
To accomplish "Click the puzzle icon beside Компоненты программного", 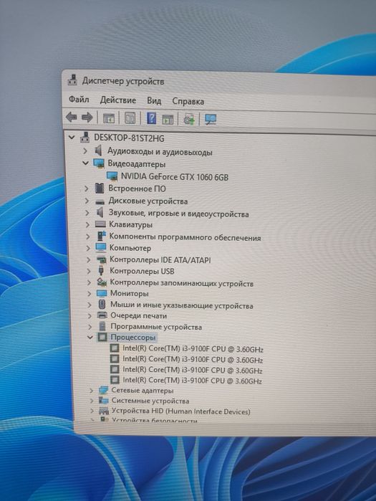I will tap(101, 236).
